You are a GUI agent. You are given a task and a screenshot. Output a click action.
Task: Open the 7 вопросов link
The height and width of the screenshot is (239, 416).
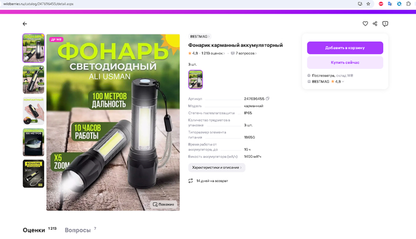point(244,53)
